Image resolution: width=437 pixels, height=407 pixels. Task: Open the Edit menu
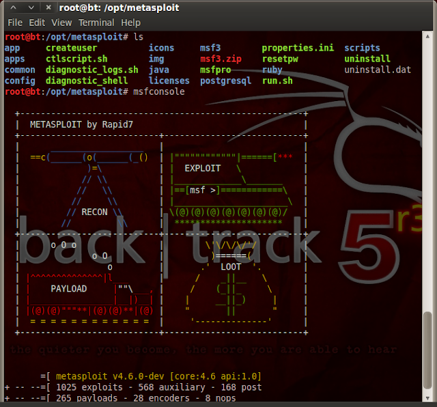click(37, 23)
